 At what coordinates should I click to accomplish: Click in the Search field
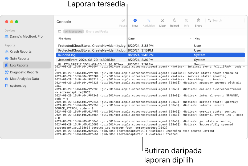point(225,21)
